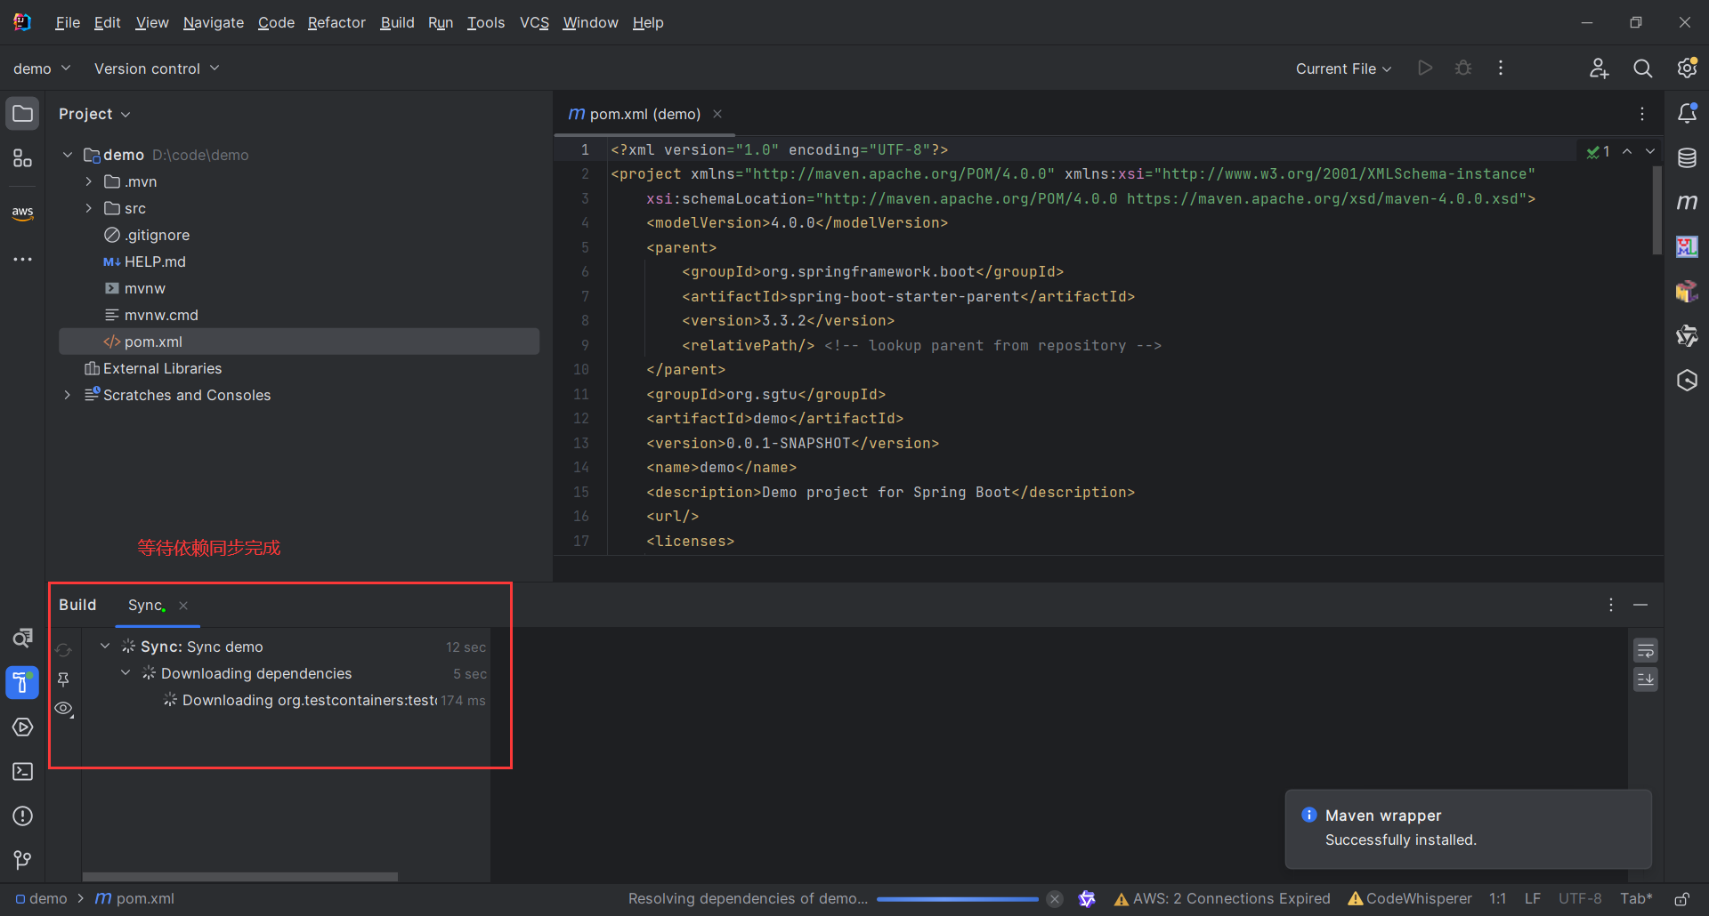Open the Notifications bell icon
1709x916 pixels.
click(x=1687, y=113)
